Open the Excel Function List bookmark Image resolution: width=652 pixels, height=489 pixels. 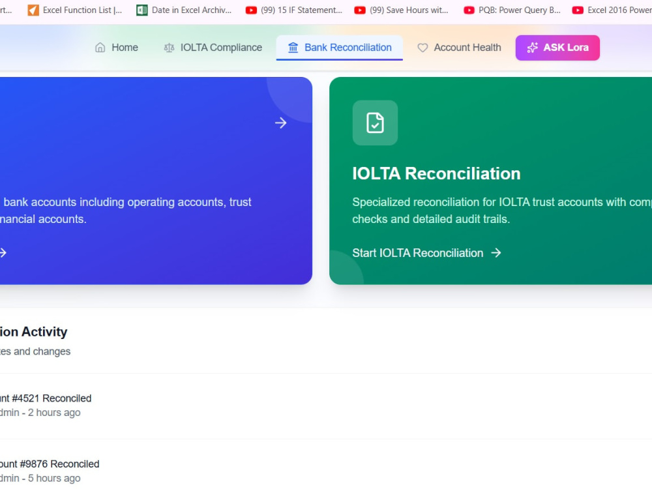click(75, 10)
